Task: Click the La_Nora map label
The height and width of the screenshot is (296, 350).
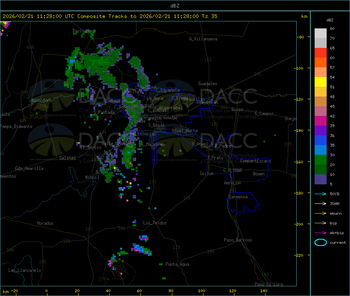Action: 155,98
